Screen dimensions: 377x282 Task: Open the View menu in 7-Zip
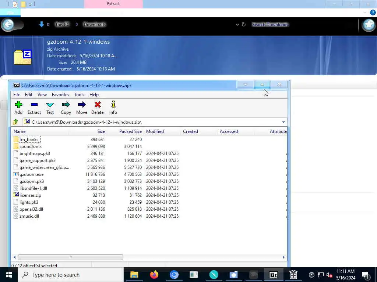tap(42, 95)
